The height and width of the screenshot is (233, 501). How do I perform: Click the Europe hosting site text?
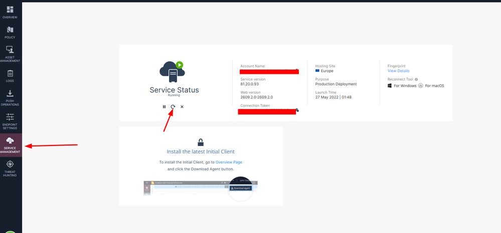coord(327,71)
